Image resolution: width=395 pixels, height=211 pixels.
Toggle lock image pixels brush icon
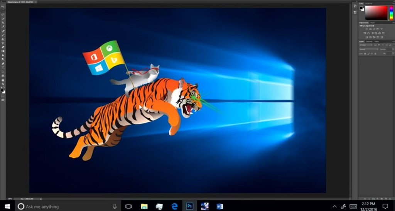click(x=368, y=54)
